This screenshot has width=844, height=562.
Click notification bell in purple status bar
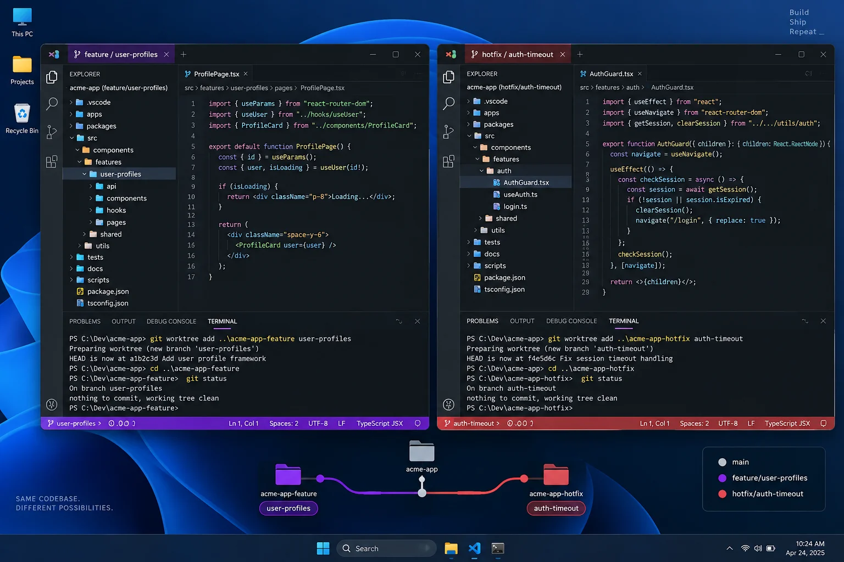(418, 423)
